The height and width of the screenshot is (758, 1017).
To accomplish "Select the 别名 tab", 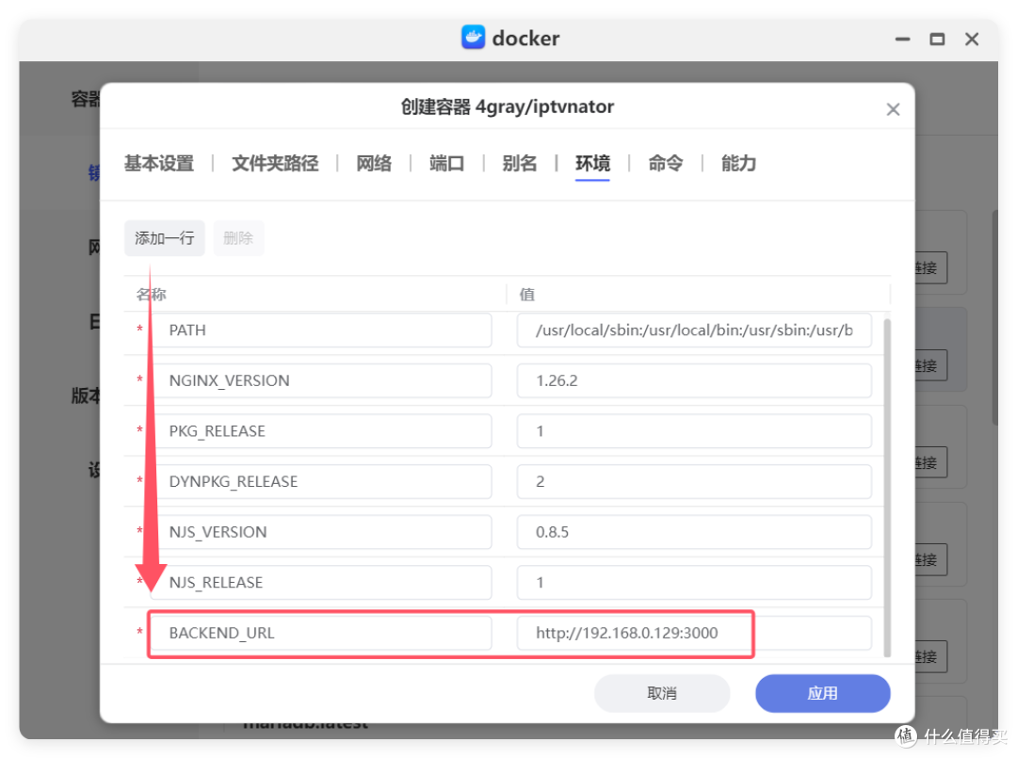I will (519, 163).
